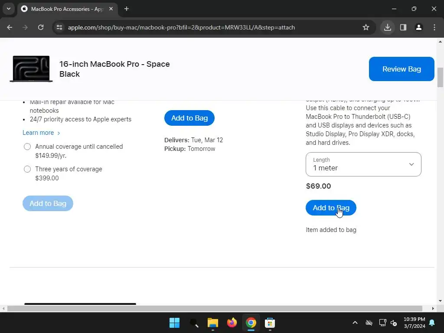The image size is (444, 333).
Task: Click '24/7 priority access to Apple experts' text
Action: [80, 119]
